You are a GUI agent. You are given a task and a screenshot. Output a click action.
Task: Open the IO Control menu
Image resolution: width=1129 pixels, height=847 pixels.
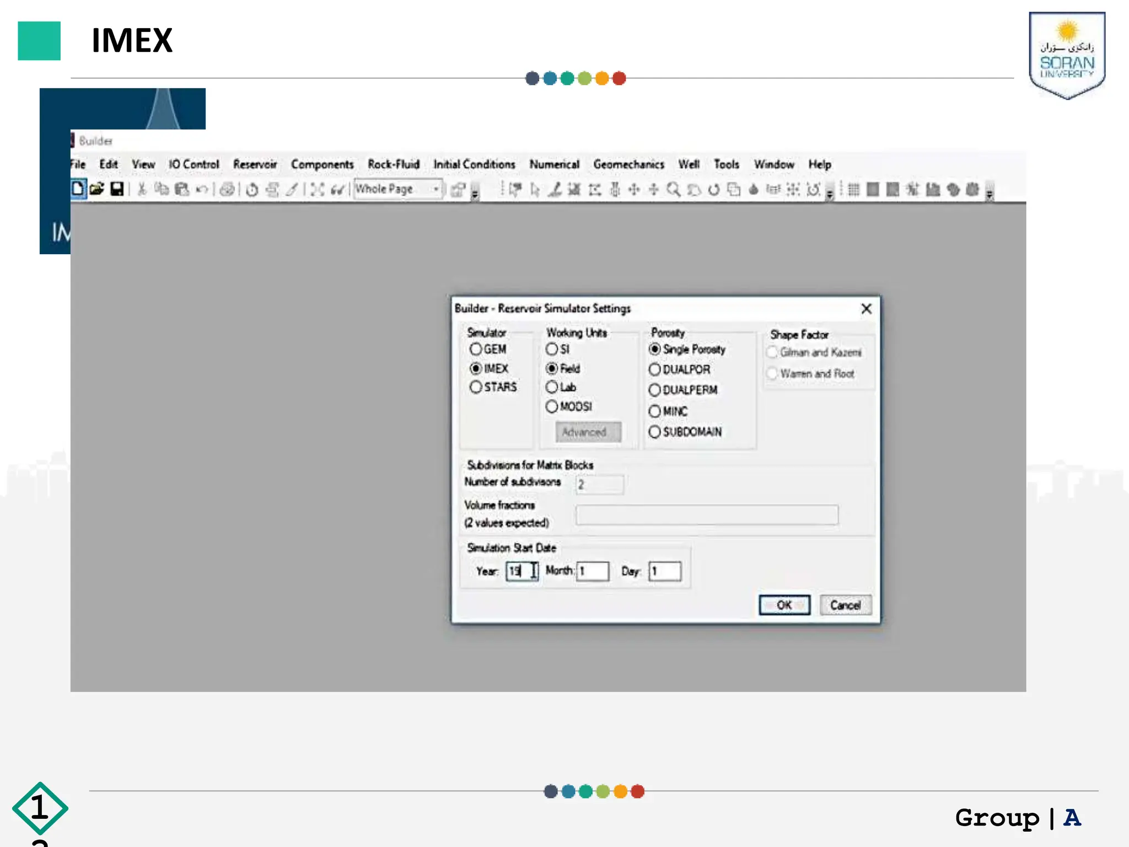(x=193, y=164)
